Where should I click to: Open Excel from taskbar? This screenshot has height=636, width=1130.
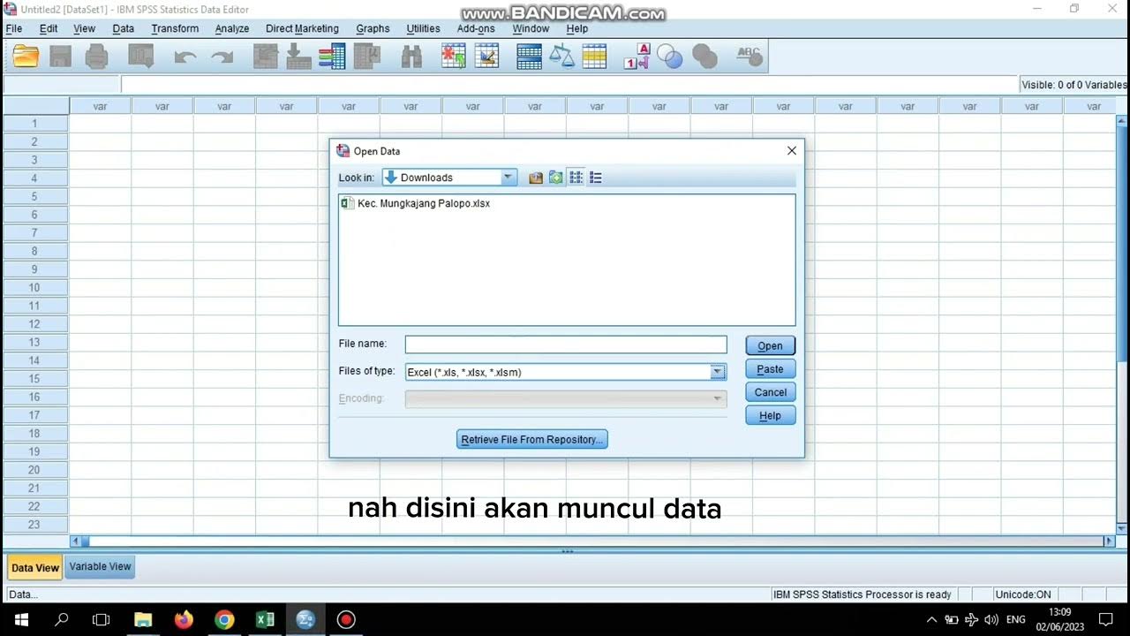coord(265,619)
